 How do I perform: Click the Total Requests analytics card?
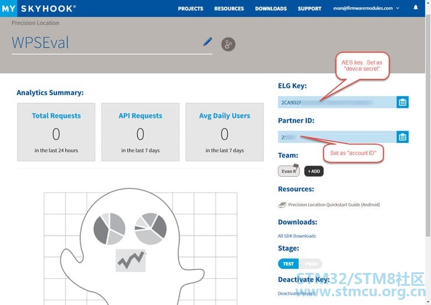click(x=56, y=132)
